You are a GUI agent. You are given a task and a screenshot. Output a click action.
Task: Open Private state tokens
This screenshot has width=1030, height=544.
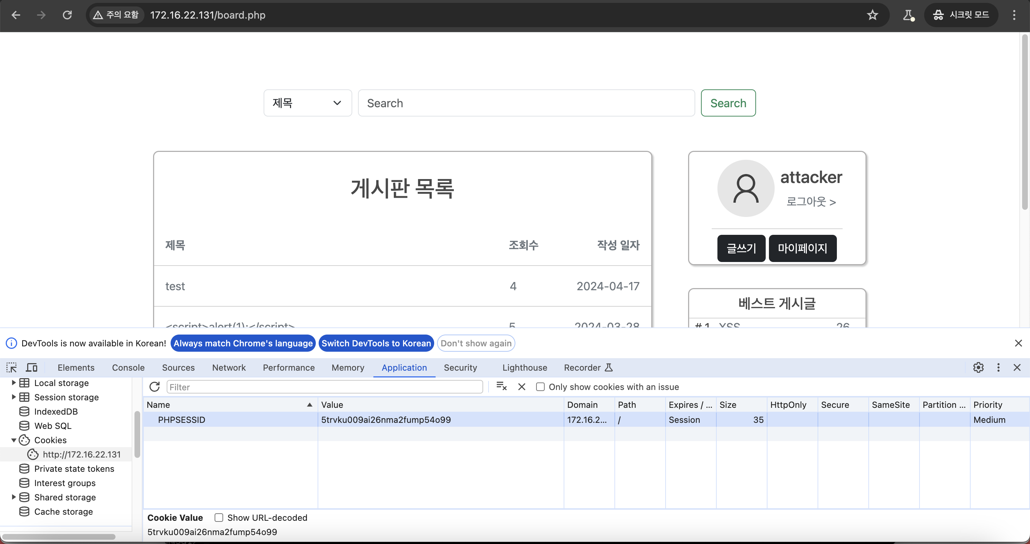74,469
